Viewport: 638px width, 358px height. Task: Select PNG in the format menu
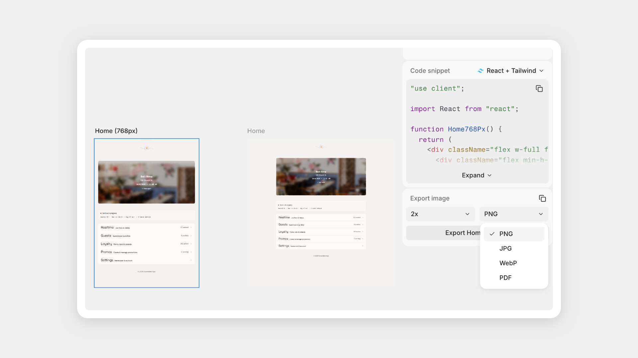pyautogui.click(x=514, y=234)
